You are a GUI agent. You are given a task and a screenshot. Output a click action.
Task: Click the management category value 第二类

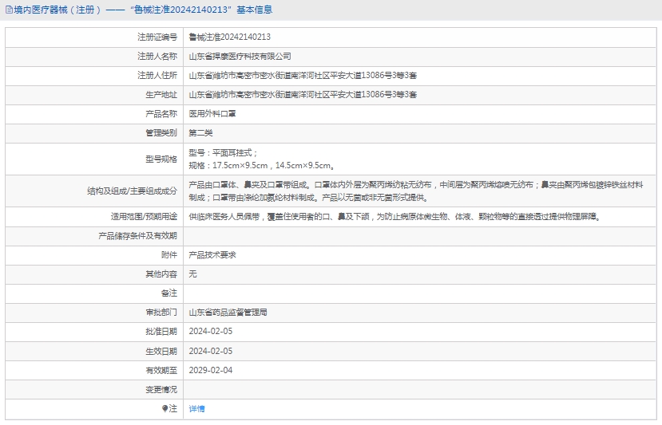[x=200, y=133]
